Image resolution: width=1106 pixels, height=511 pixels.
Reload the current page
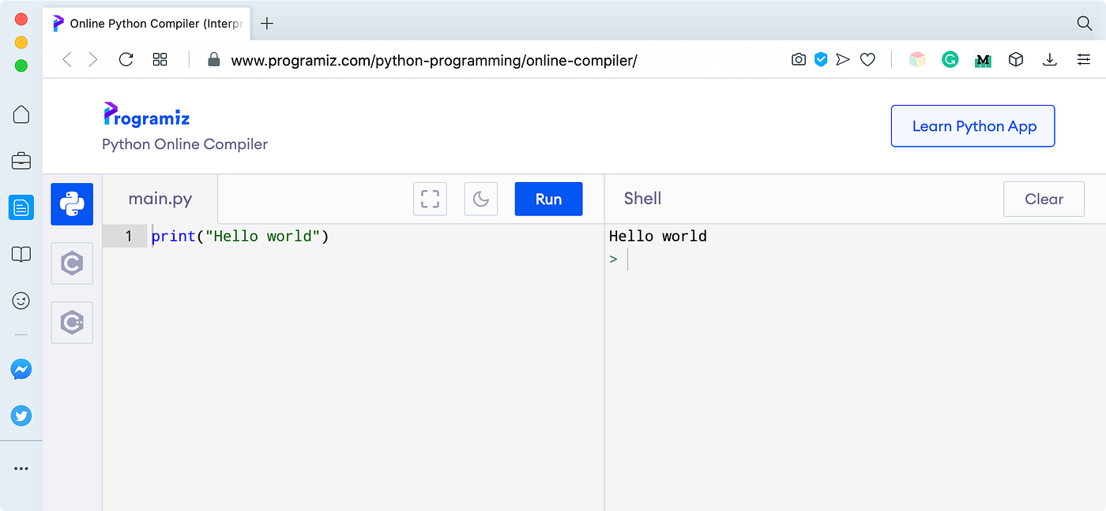click(126, 59)
